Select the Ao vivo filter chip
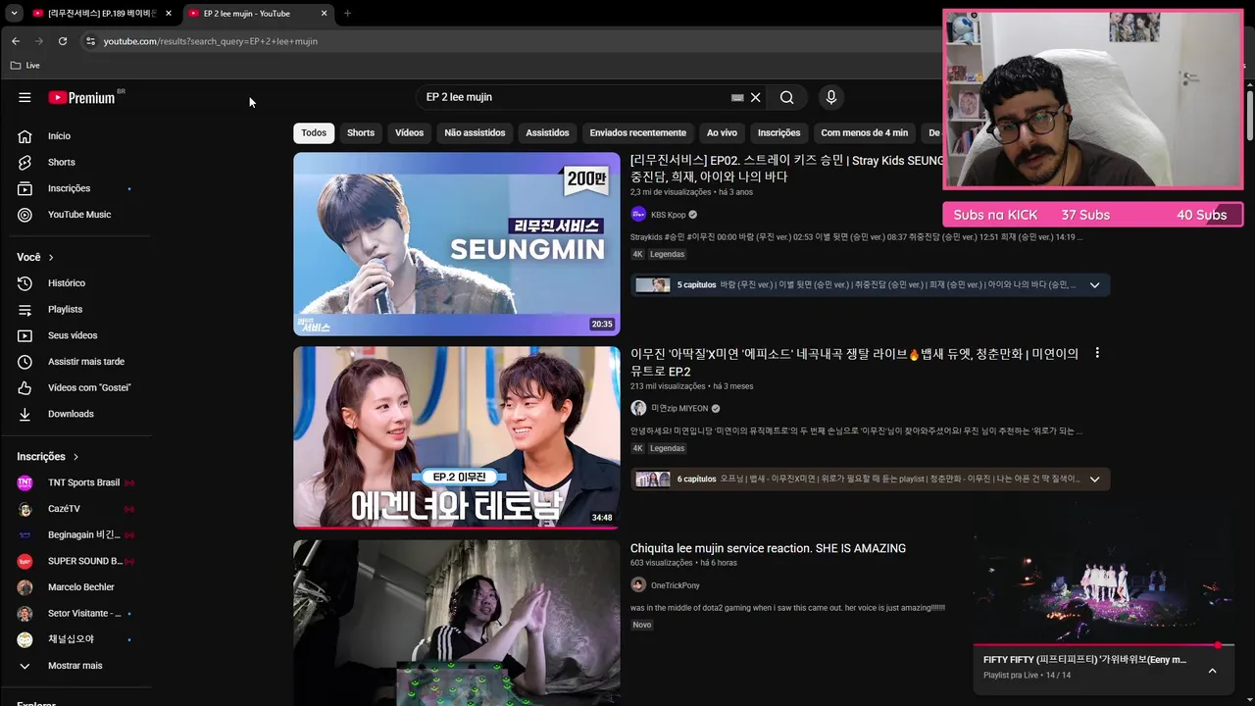Screen dimensions: 1255x706 [722, 133]
